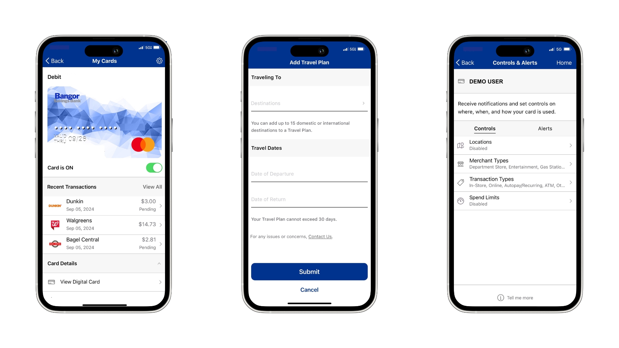View all recent transactions
The image size is (619, 348).
pos(152,187)
